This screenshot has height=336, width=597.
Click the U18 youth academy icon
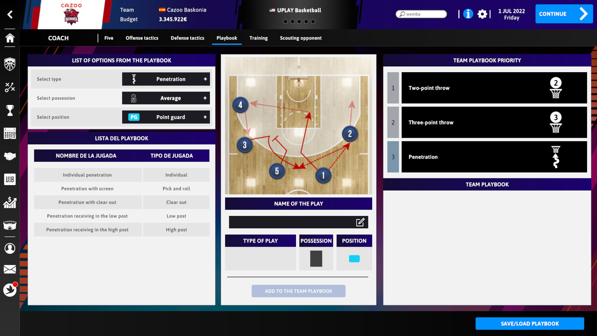point(10,179)
